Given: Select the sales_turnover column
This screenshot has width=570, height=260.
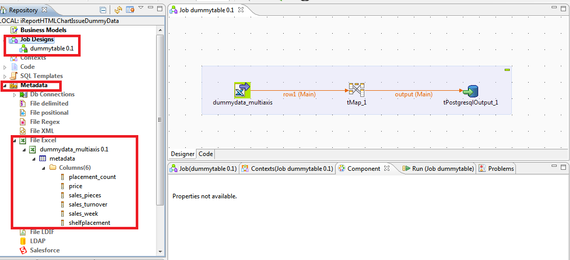Looking at the screenshot, I should click(88, 204).
